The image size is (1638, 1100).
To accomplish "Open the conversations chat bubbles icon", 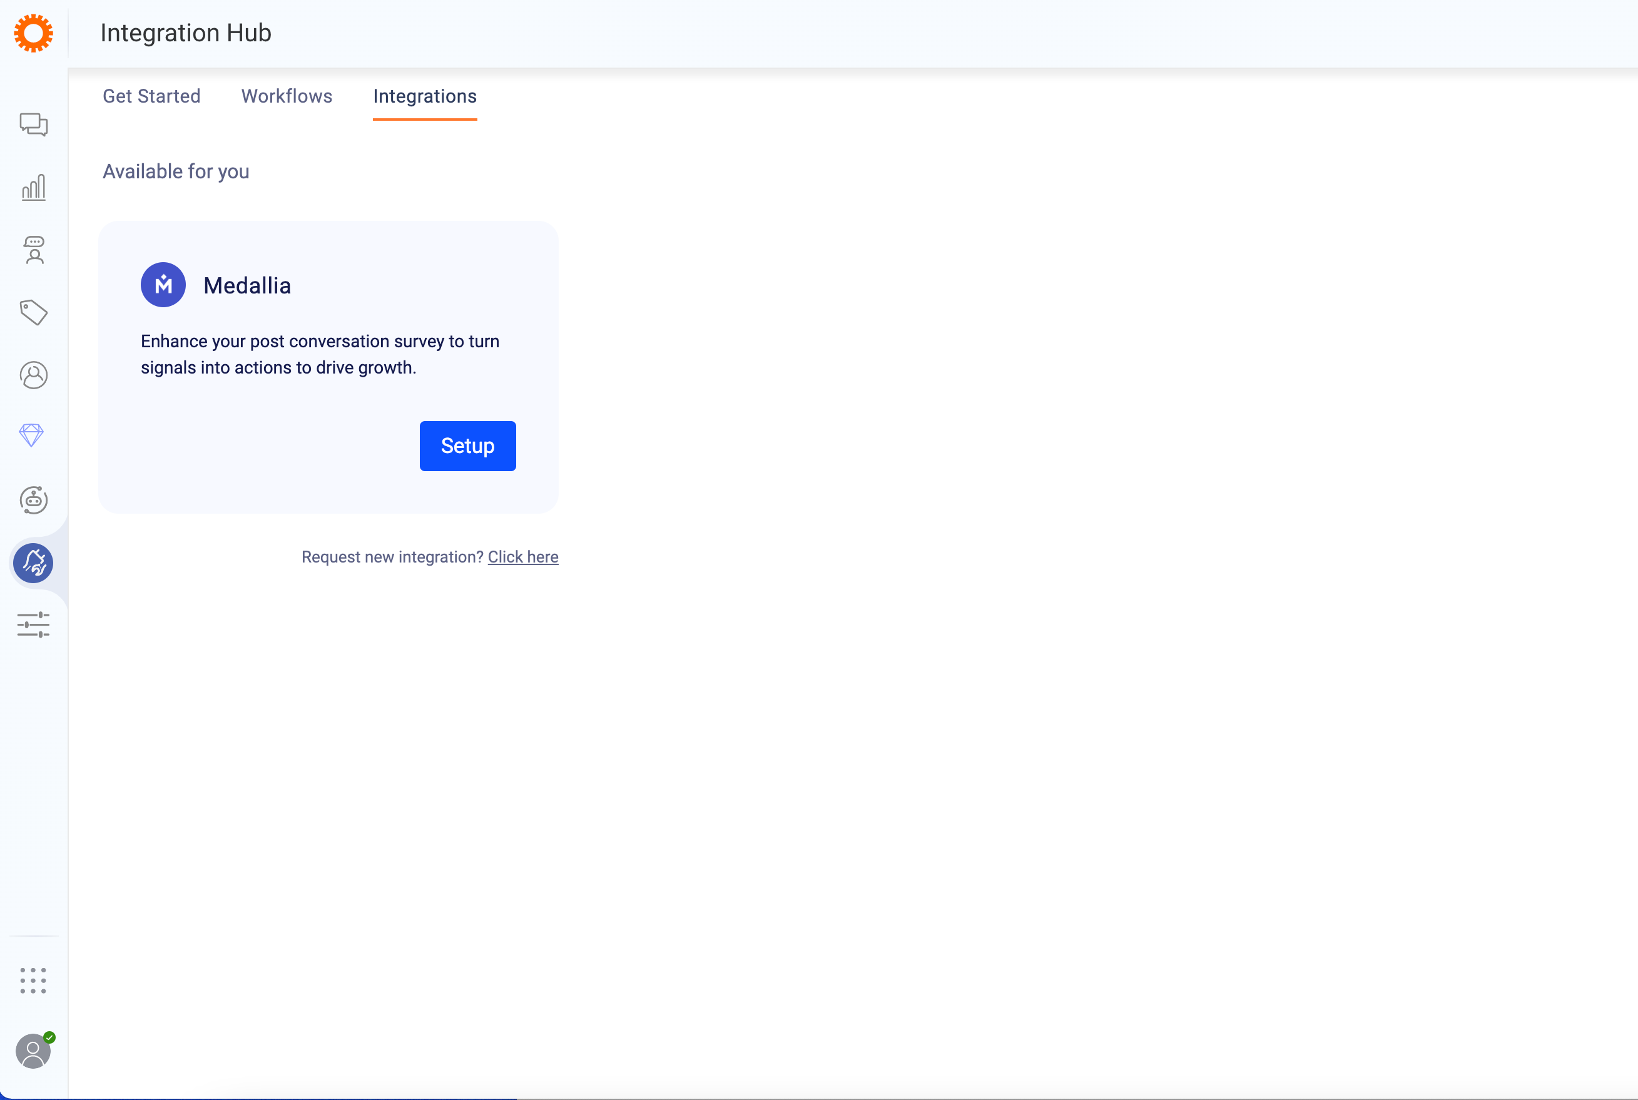I will pyautogui.click(x=33, y=125).
